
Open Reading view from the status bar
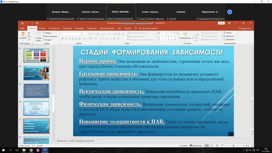pyautogui.click(x=217, y=146)
